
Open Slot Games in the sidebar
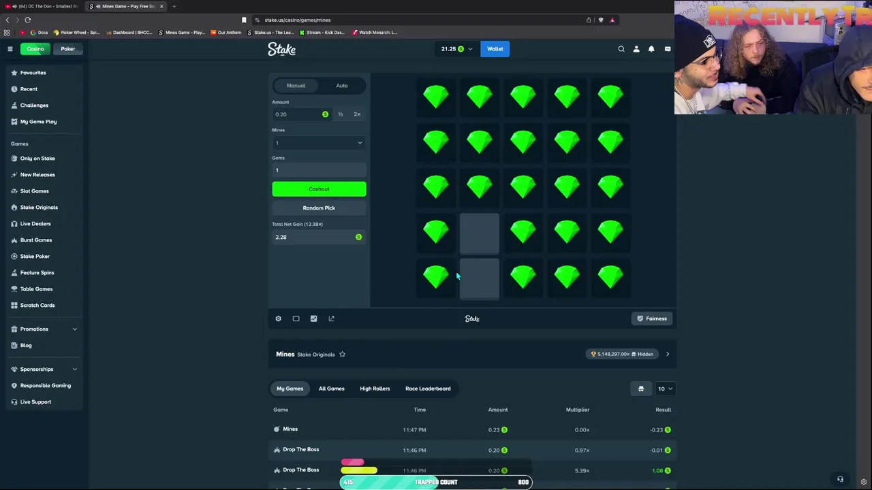click(x=44, y=191)
